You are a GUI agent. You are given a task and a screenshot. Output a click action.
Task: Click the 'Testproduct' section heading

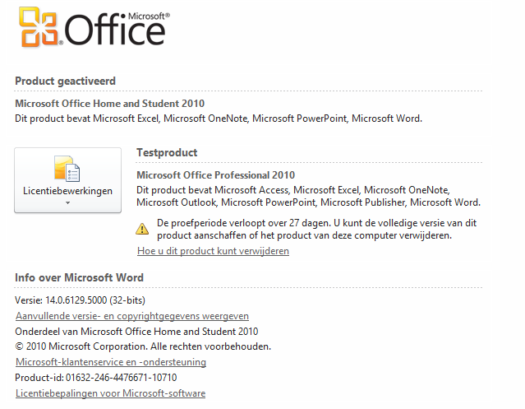tap(167, 152)
